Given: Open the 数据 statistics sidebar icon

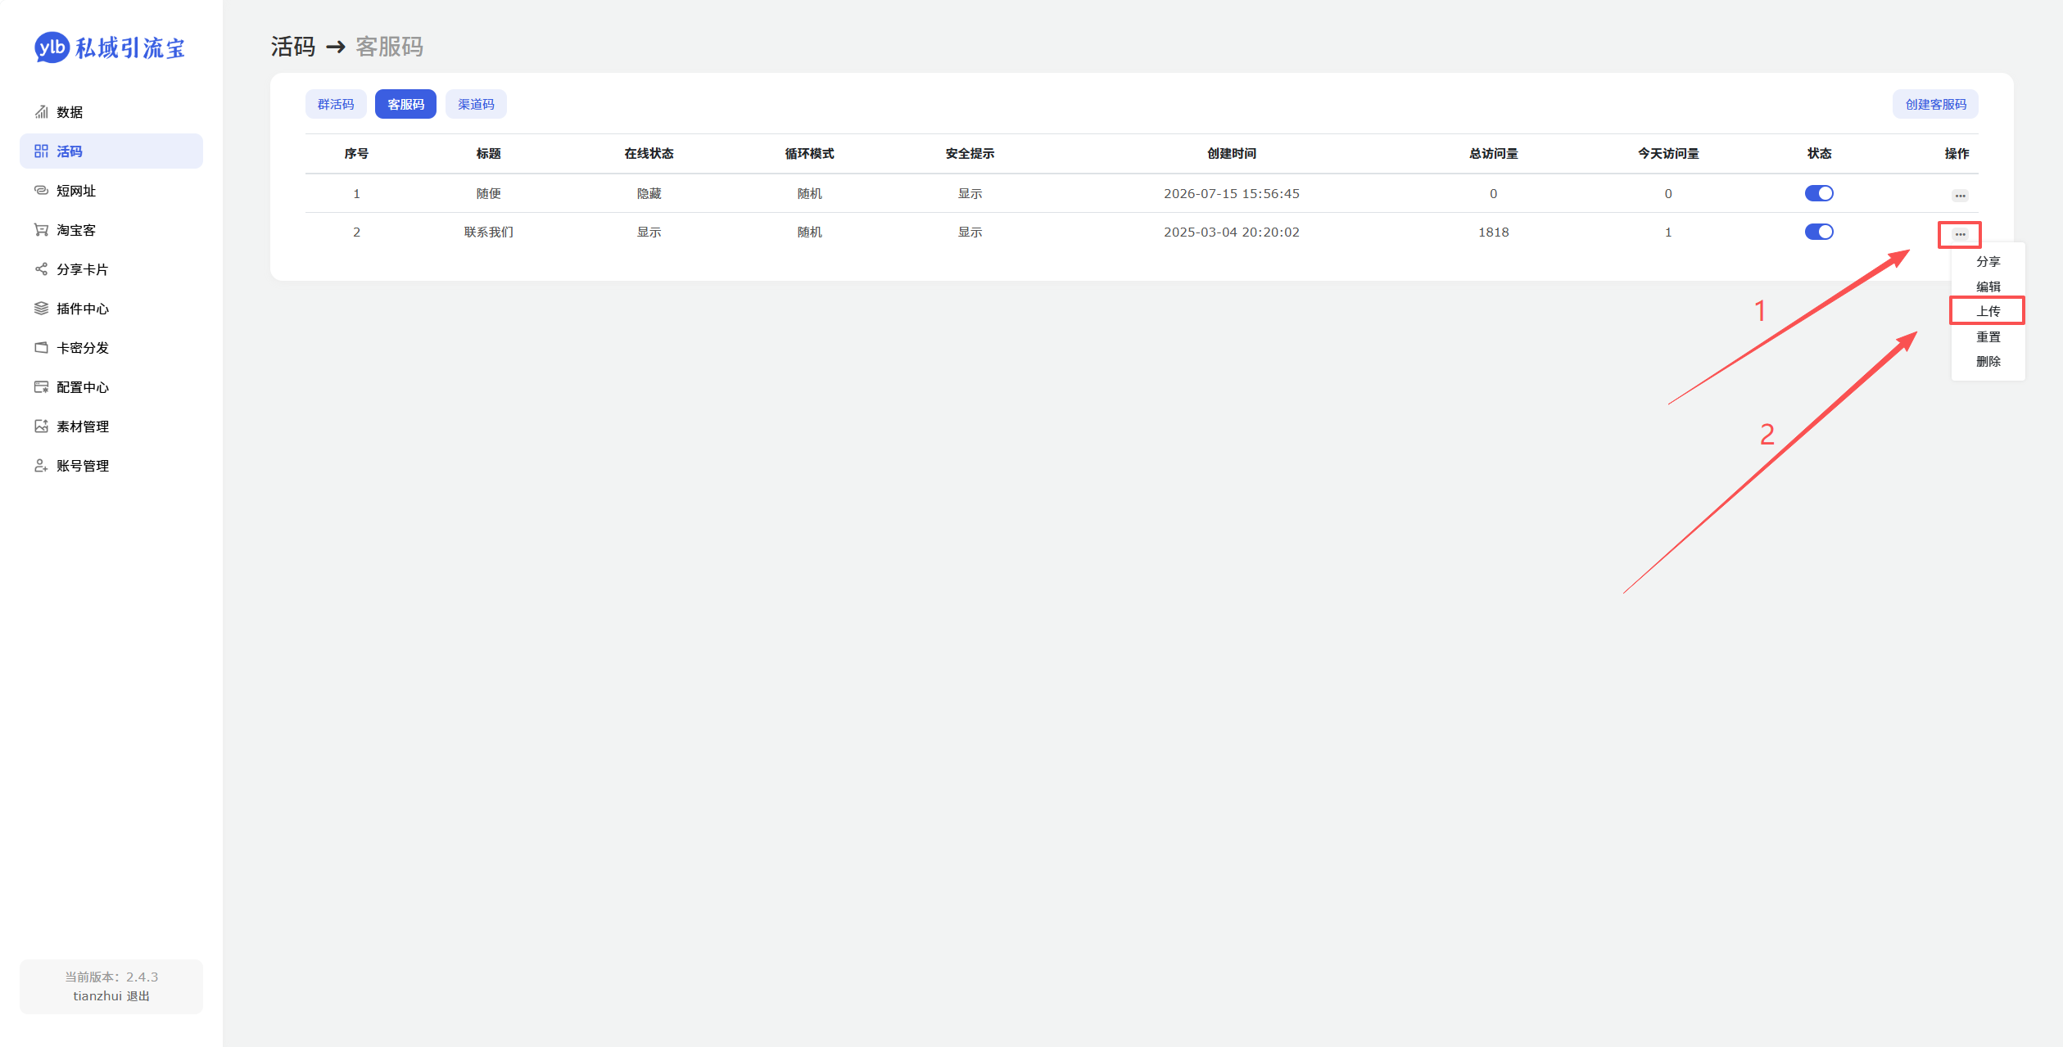Looking at the screenshot, I should pyautogui.click(x=41, y=112).
